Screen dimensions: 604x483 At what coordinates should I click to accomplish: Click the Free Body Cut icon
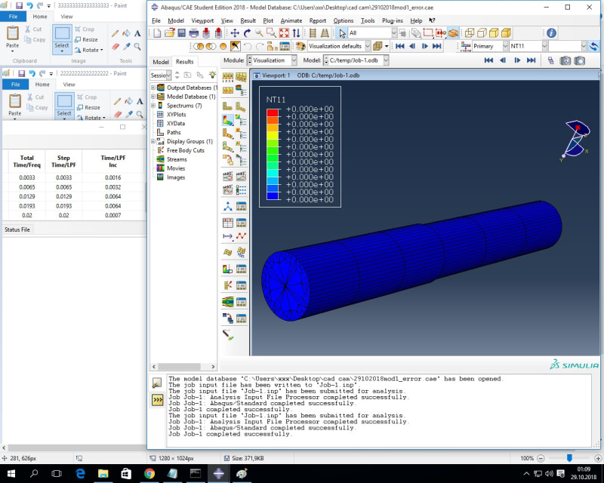[x=228, y=285]
